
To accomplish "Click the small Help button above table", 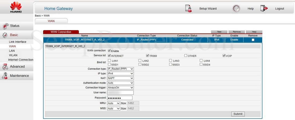I will coord(254,32).
